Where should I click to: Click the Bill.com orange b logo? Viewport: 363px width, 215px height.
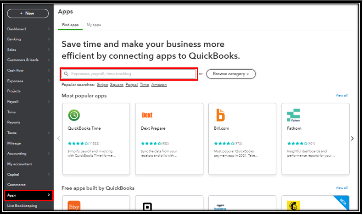pyautogui.click(x=220, y=115)
